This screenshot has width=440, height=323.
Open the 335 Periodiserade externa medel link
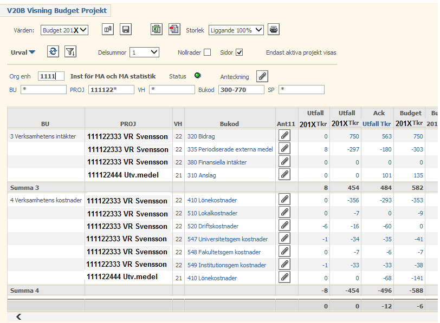pyautogui.click(x=230, y=149)
